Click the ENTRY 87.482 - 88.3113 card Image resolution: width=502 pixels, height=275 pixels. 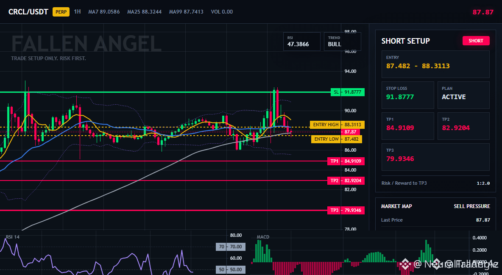435,64
